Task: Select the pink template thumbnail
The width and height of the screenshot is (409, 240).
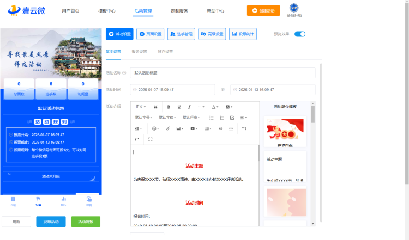Action: (x=286, y=202)
